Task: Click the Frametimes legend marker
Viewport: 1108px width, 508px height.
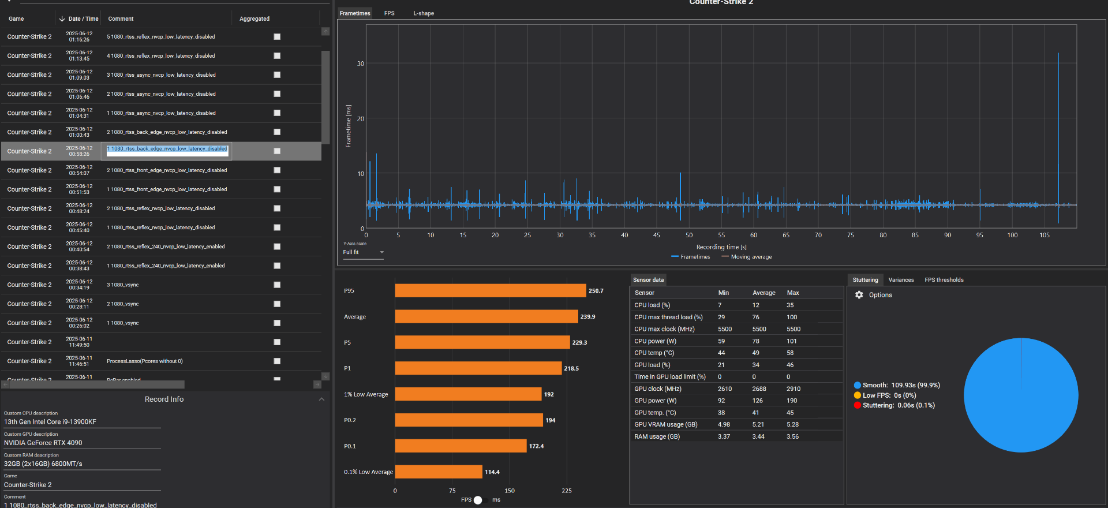Action: 675,257
